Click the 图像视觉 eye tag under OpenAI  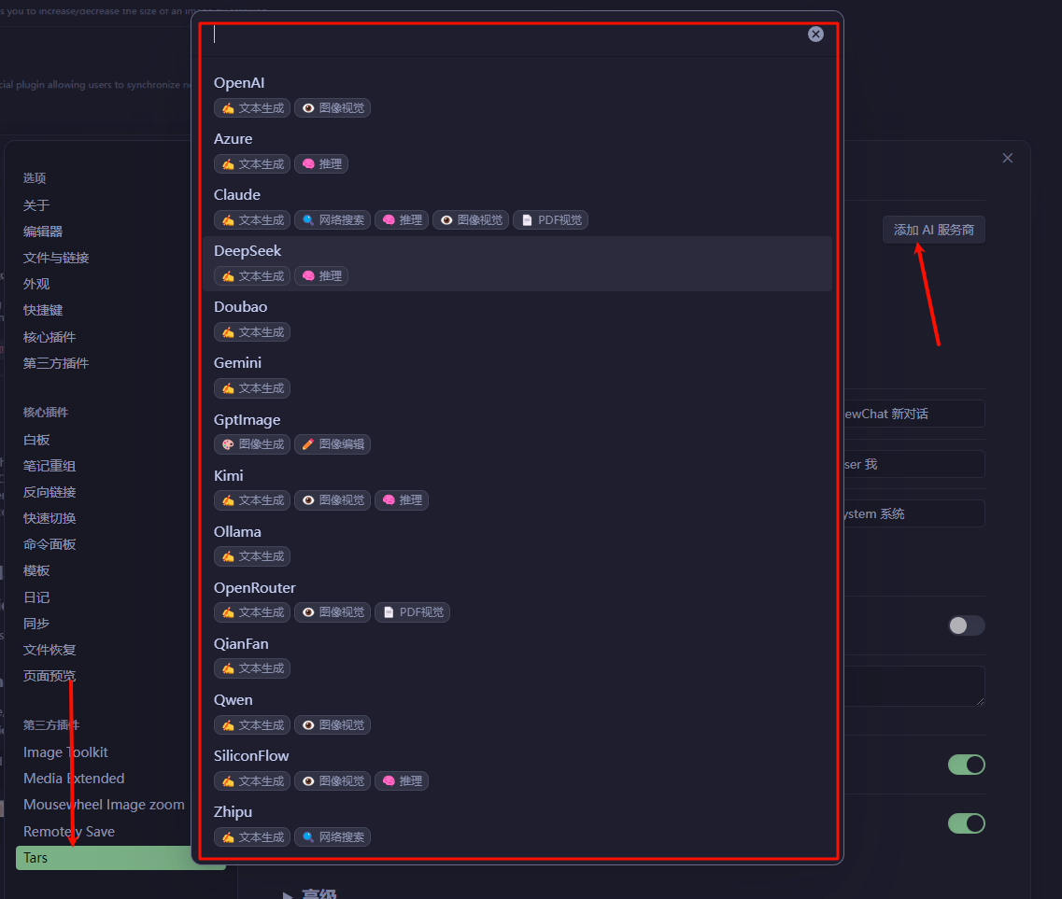pos(333,107)
